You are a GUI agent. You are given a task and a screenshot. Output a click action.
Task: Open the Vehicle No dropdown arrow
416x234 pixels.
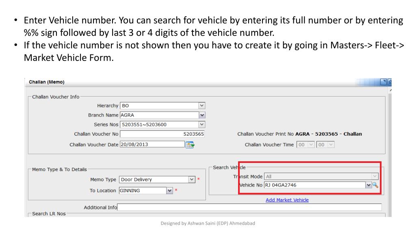pyautogui.click(x=368, y=185)
